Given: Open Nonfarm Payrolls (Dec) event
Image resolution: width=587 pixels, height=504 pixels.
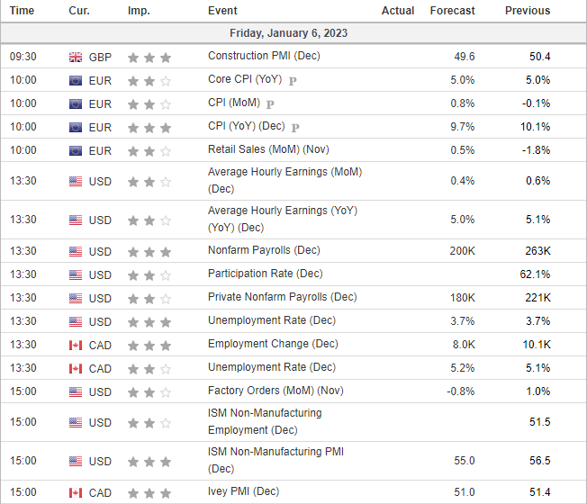Looking at the screenshot, I should [x=264, y=250].
